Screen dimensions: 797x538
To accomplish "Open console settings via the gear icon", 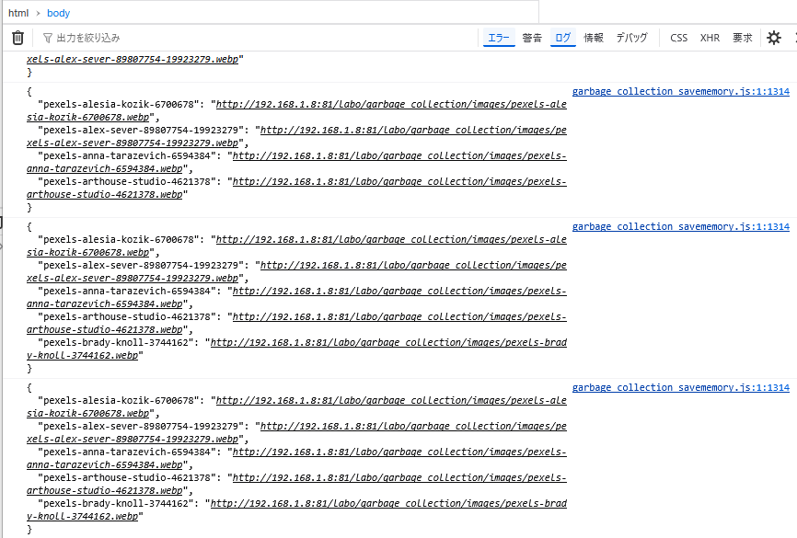I will 774,38.
